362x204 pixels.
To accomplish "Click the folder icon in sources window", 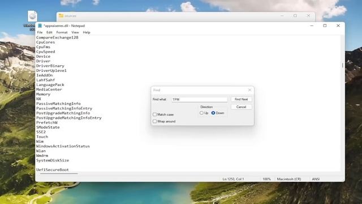I will coord(61,16).
